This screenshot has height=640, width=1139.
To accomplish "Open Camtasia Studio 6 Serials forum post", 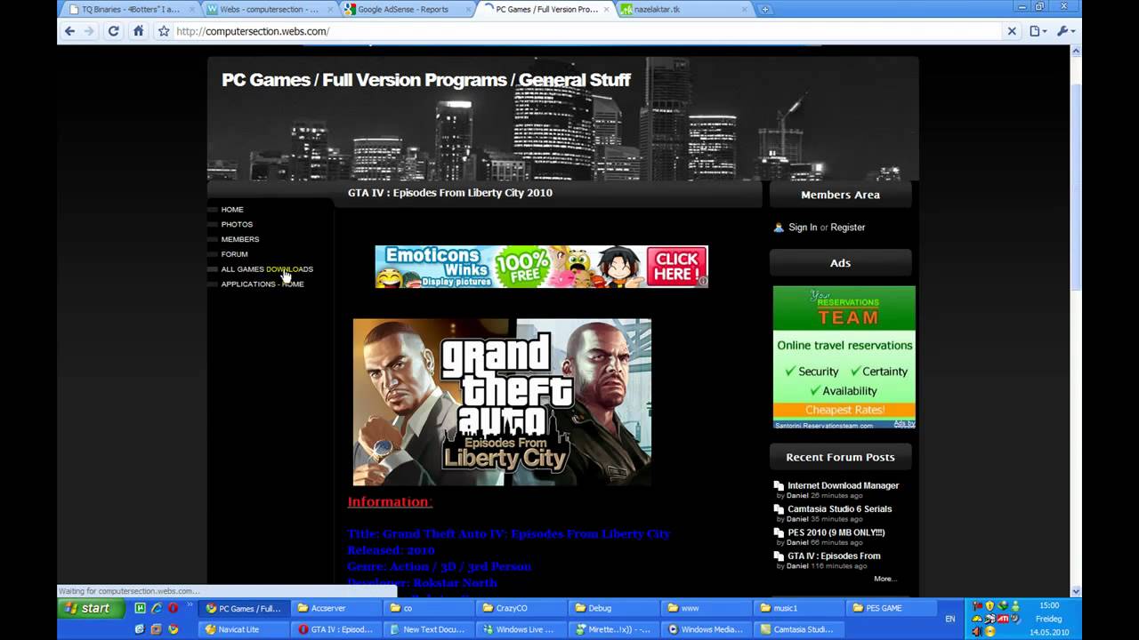I will (x=839, y=509).
